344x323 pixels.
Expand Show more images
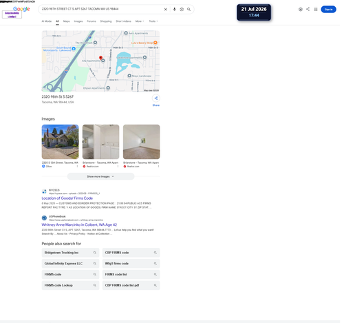pos(100,176)
